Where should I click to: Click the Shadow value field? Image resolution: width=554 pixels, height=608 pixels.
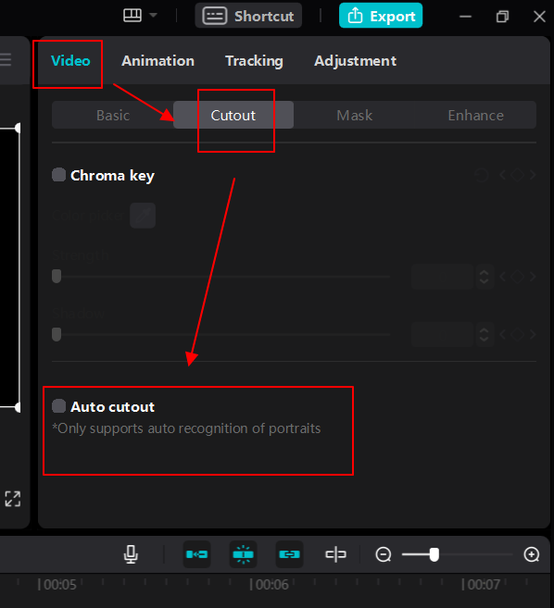click(x=443, y=334)
